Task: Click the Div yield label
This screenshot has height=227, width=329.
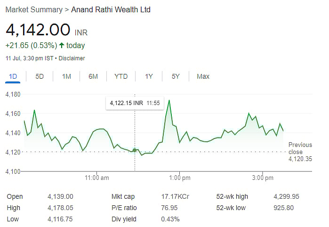Action: coord(124,219)
